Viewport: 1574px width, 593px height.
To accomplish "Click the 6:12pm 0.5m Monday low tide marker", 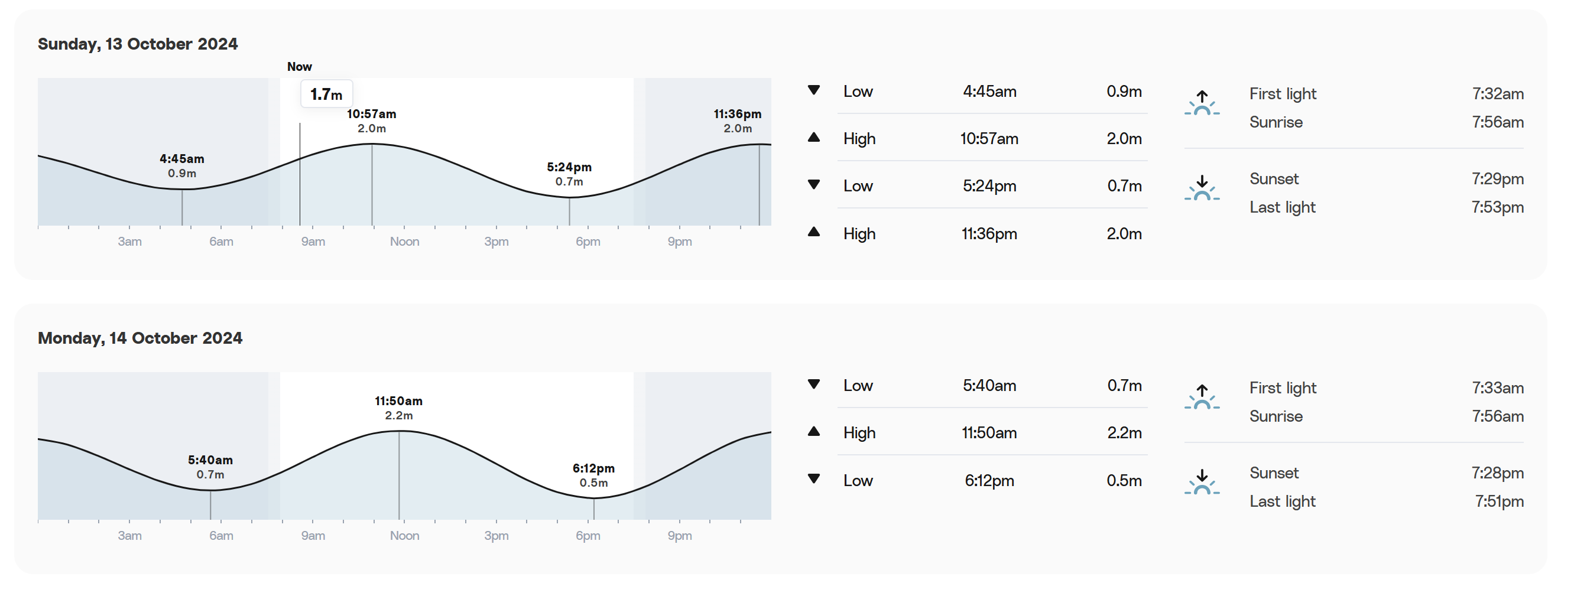I will pos(593,475).
